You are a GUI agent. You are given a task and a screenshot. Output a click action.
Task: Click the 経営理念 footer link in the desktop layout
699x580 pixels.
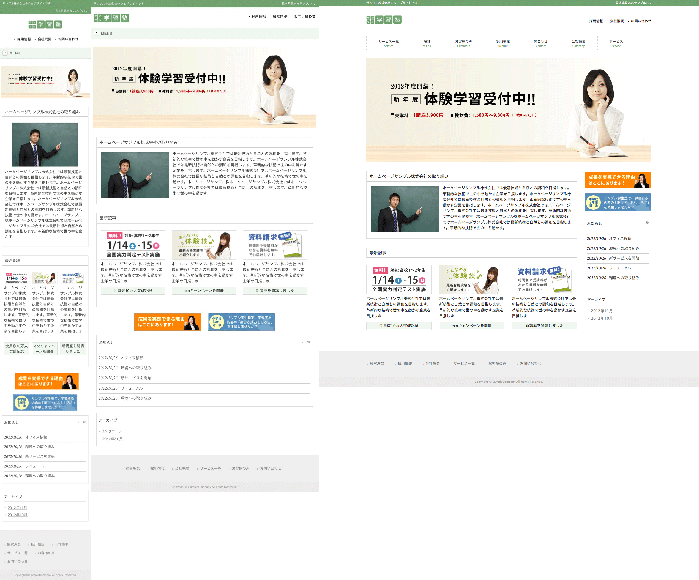pos(377,364)
